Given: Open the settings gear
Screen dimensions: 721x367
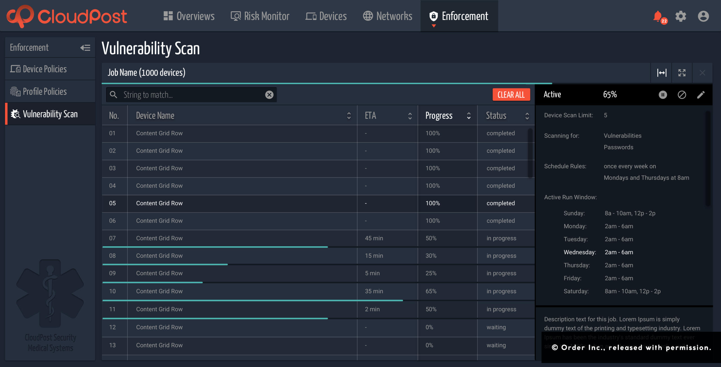Looking at the screenshot, I should coord(681,16).
